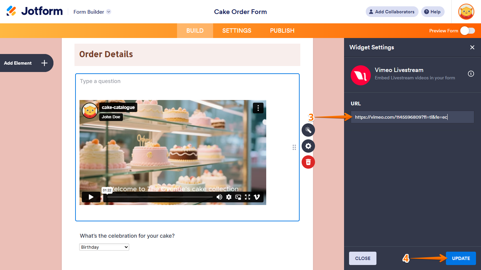Switch to the SETTINGS tab
The image size is (481, 270).
[x=236, y=30]
